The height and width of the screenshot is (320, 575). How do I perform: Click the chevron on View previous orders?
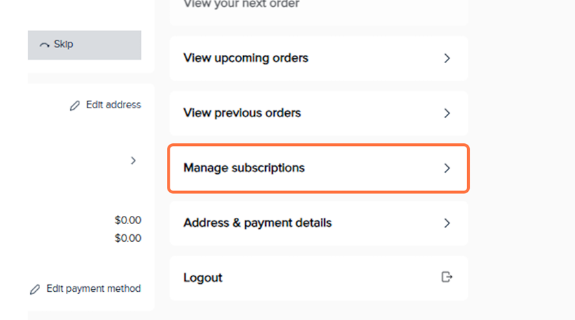[447, 113]
